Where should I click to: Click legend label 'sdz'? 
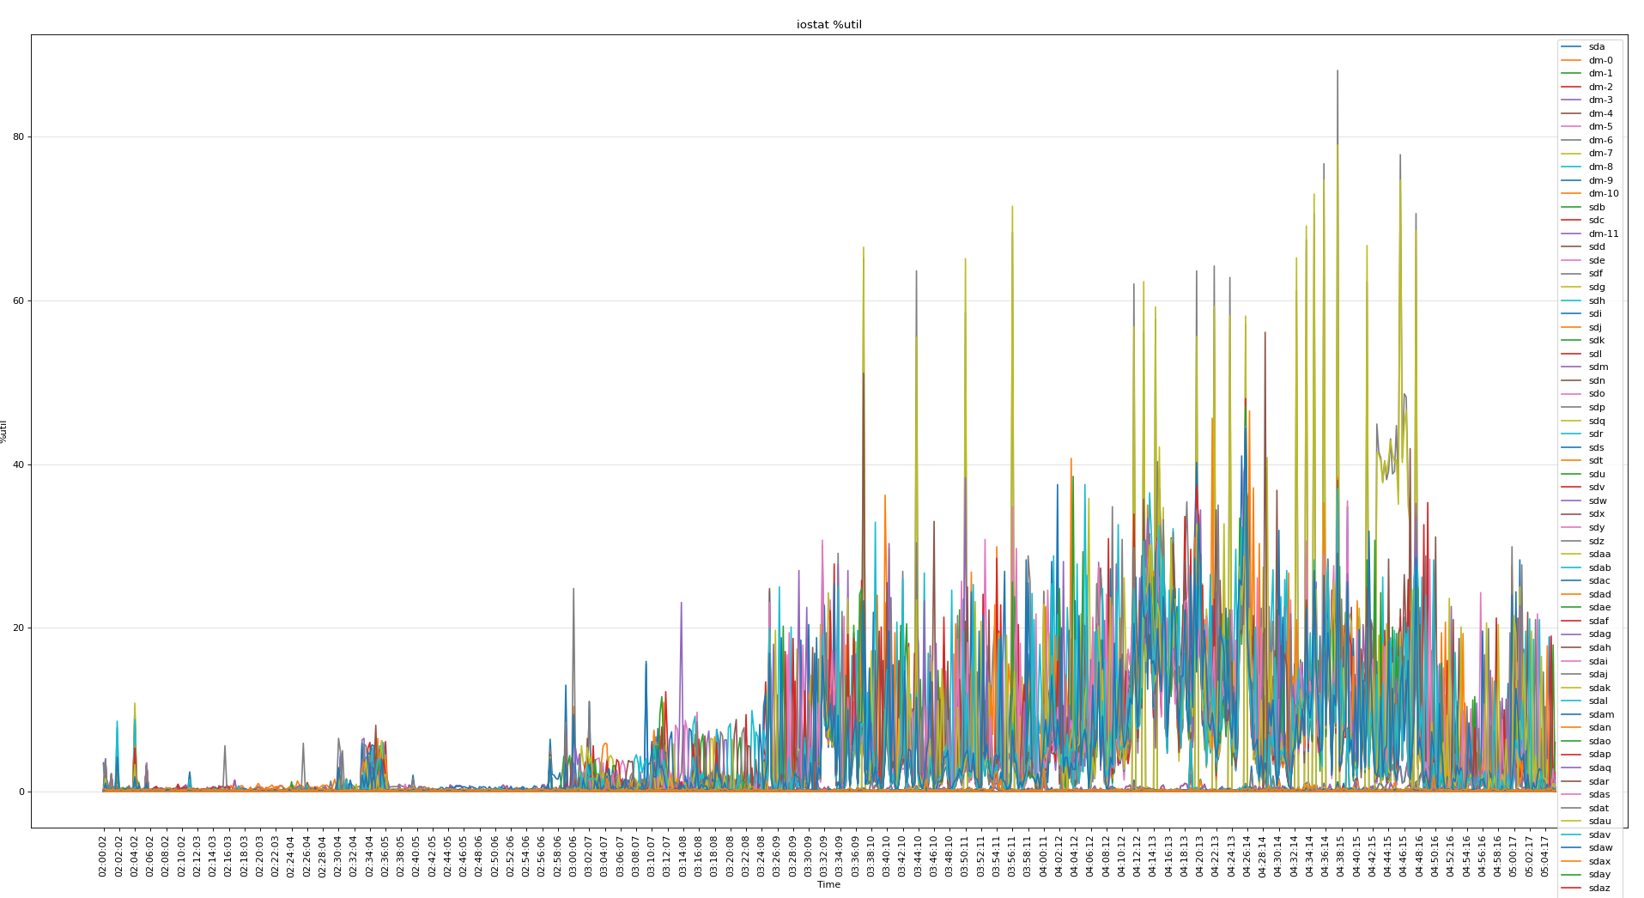(1596, 541)
